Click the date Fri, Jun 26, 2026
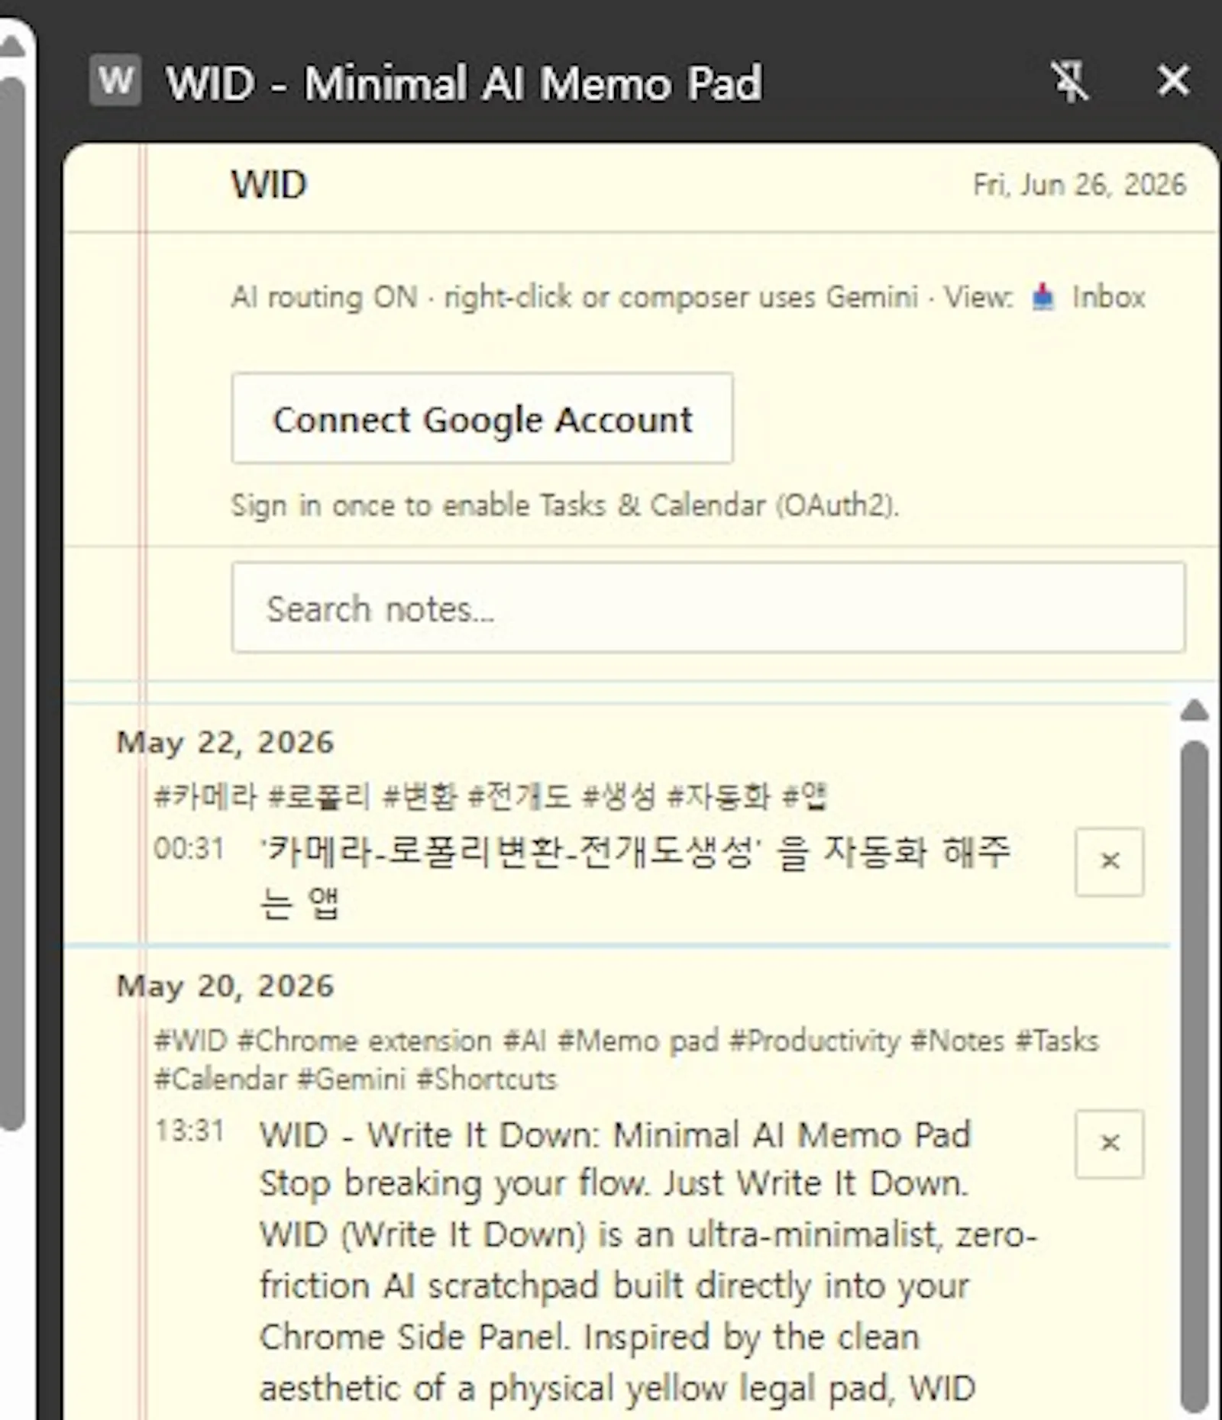1222x1420 pixels. coord(1079,185)
